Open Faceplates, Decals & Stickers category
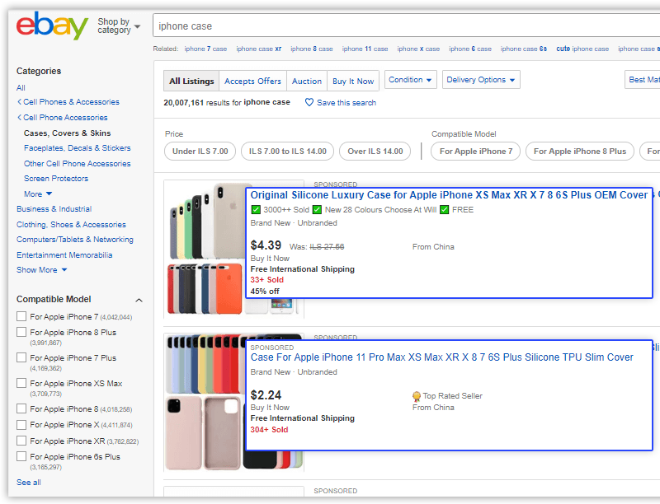The height and width of the screenshot is (504, 660). tap(77, 148)
